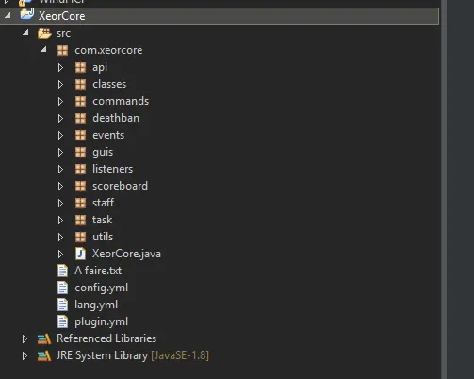
Task: Collapse the src folder arrow
Action: (x=25, y=32)
